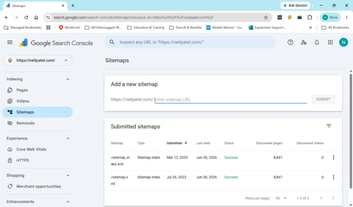
Task: Open Merchant opportunities in sidebar
Action: 37,186
